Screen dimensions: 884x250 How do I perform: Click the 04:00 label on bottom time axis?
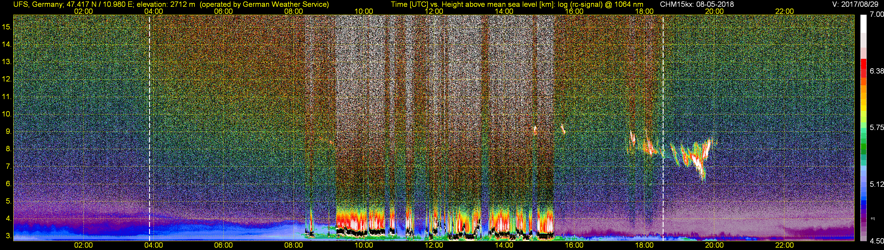coord(154,245)
